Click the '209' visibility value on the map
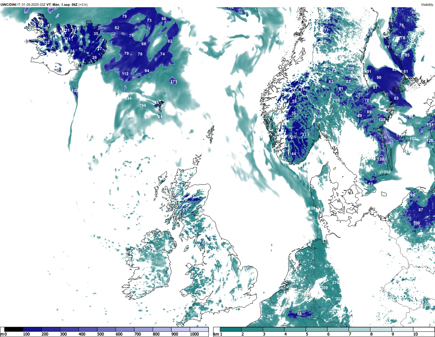Image resolution: width=435 pixels, height=337 pixels. tap(325, 288)
